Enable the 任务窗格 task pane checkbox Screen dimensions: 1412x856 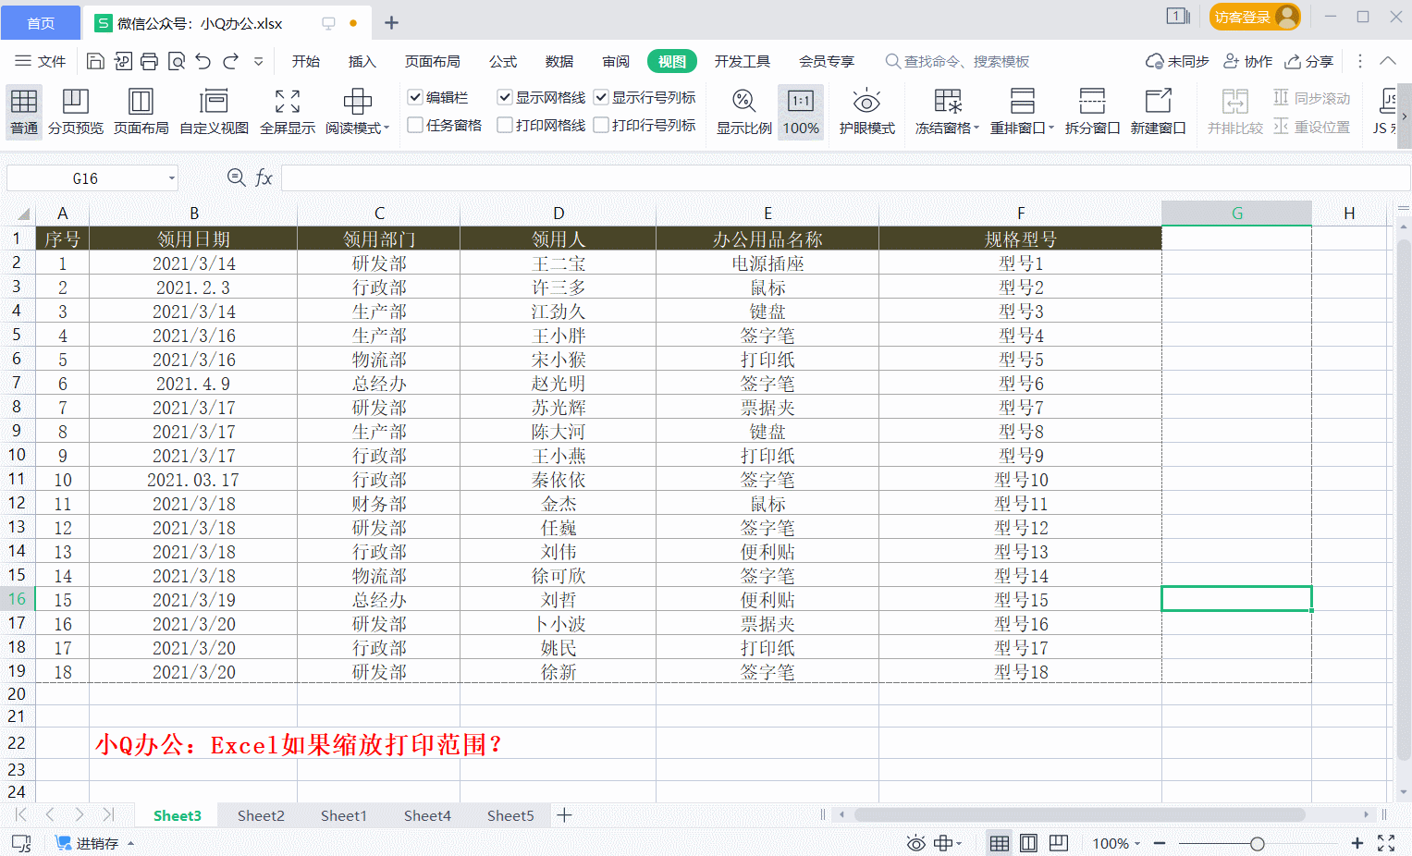[x=414, y=123]
